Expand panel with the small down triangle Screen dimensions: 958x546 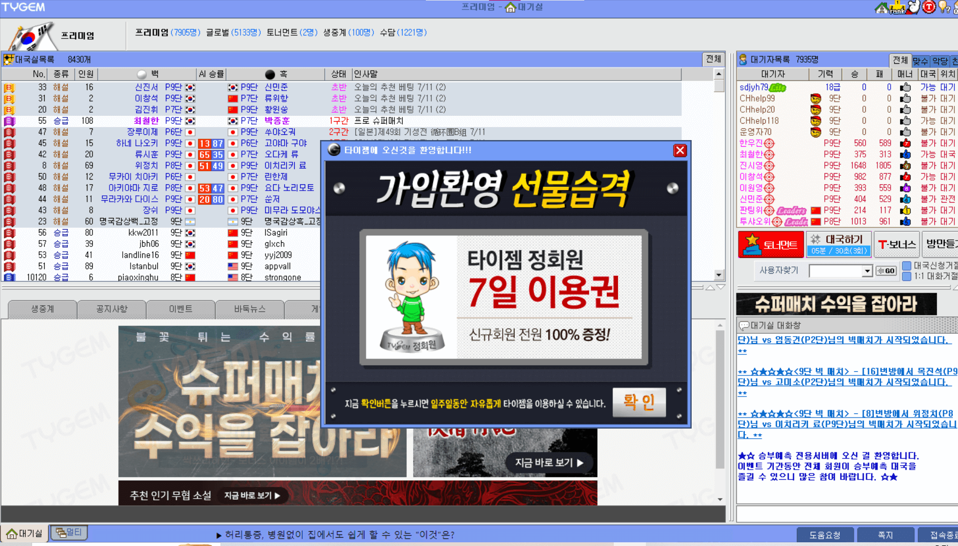(x=721, y=287)
